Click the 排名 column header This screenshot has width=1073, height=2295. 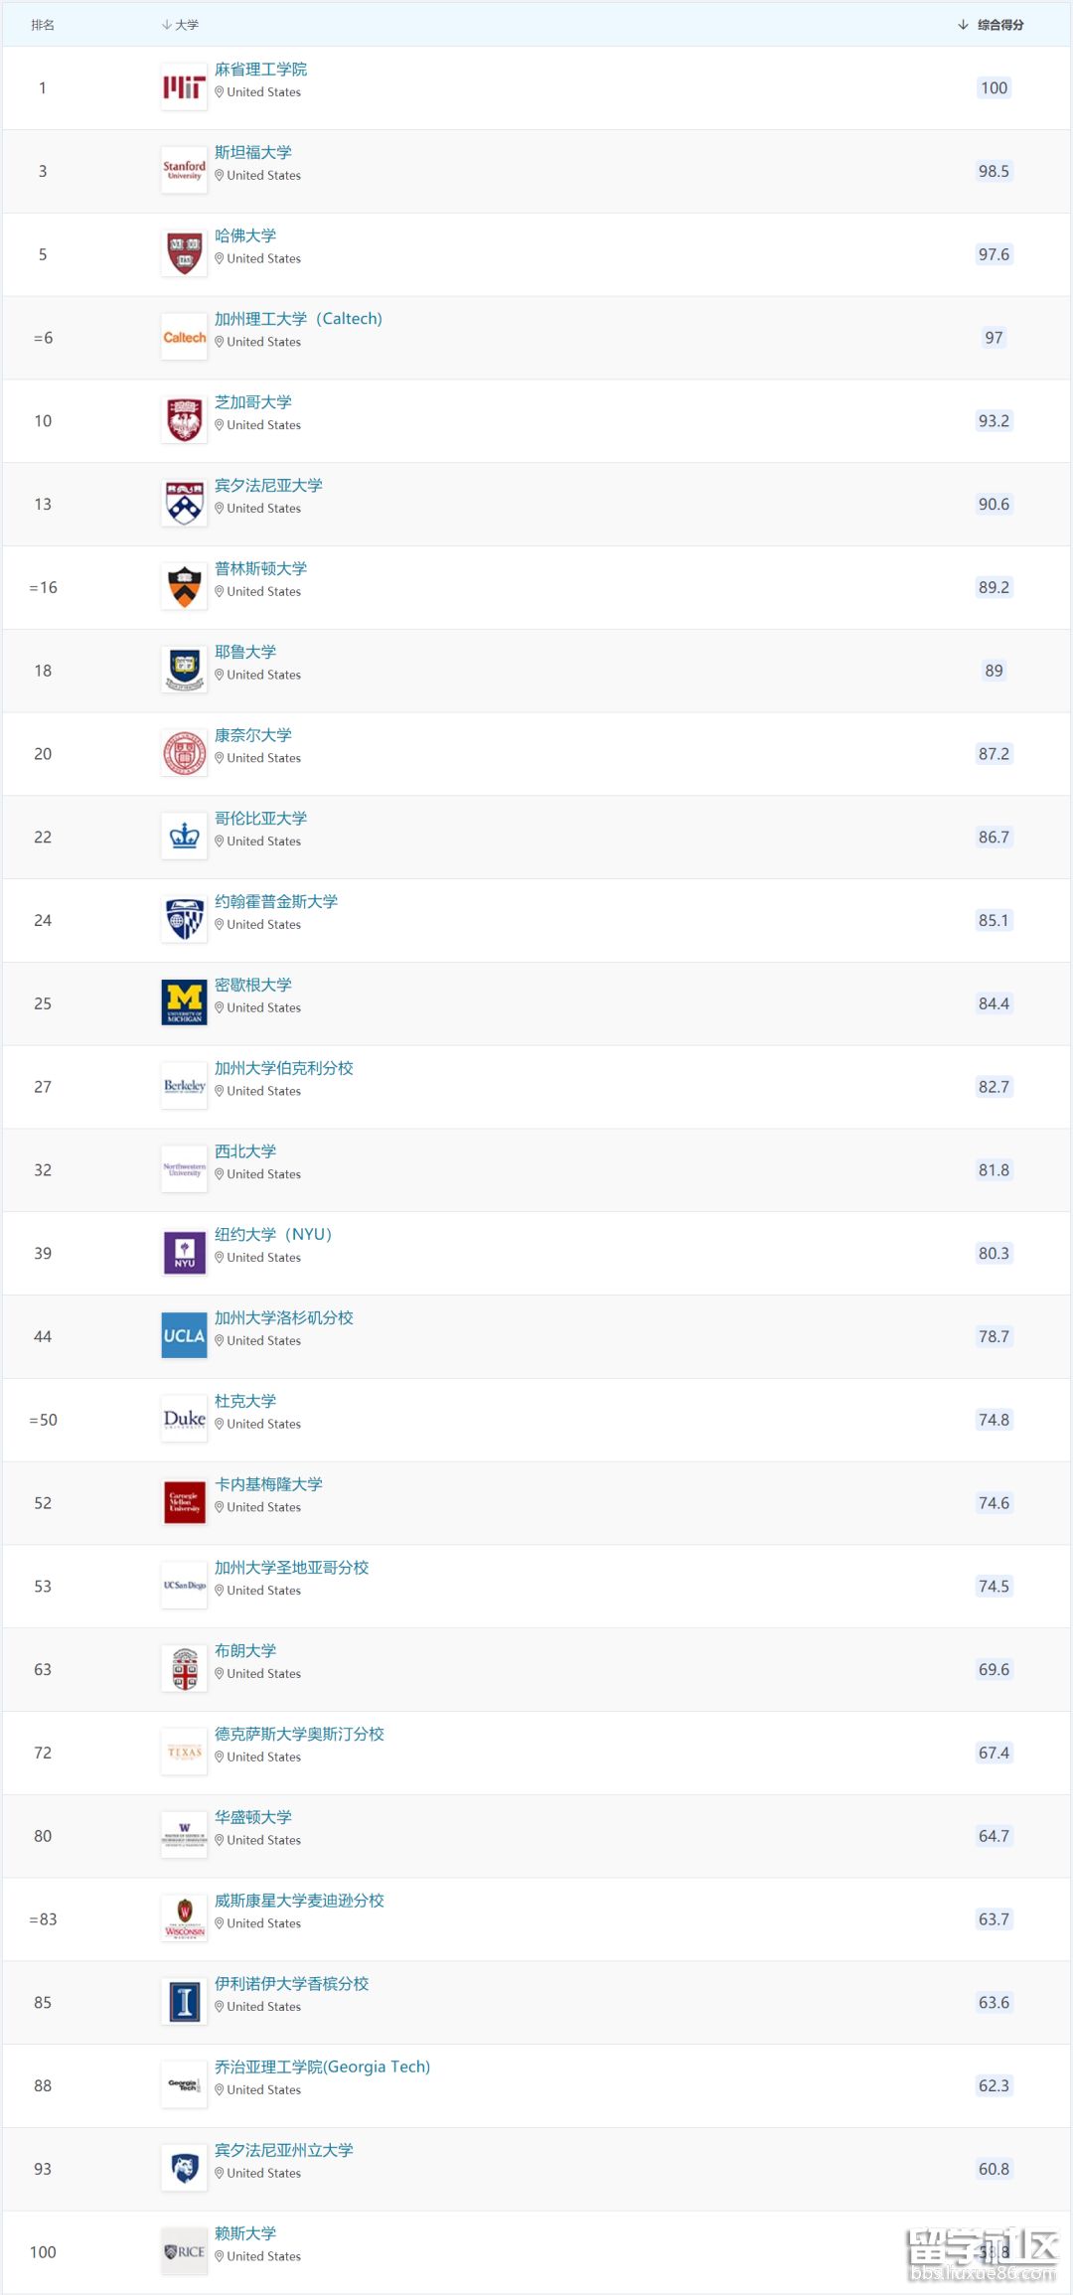point(43,25)
